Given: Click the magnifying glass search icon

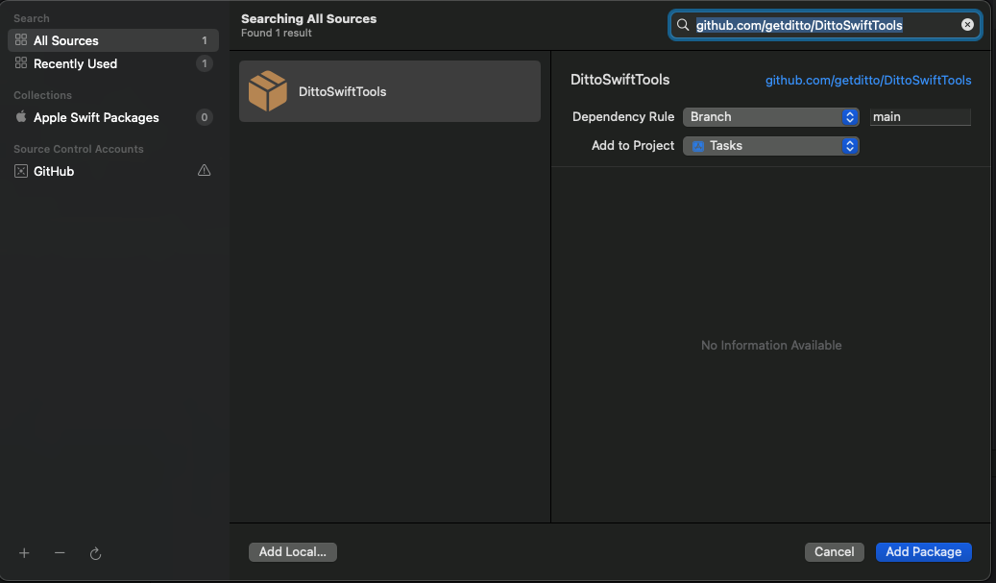Looking at the screenshot, I should [683, 25].
